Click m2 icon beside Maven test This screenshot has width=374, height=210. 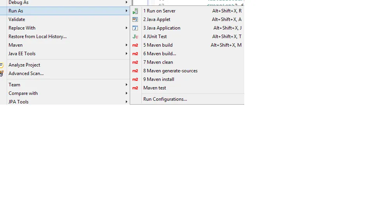(135, 88)
